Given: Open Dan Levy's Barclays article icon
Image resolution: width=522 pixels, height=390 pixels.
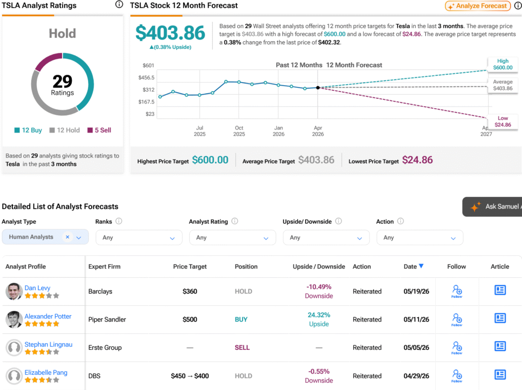Looking at the screenshot, I should point(500,290).
